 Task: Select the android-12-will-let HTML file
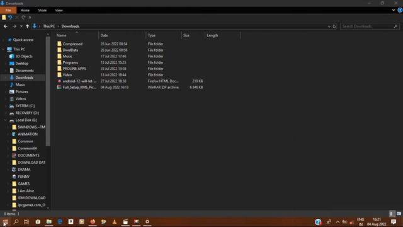[x=79, y=81]
